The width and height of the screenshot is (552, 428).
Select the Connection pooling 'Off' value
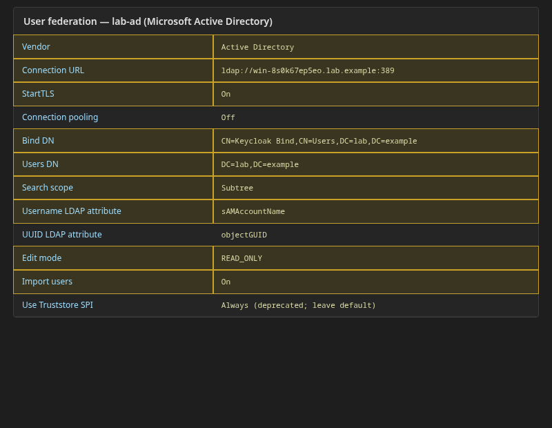228,117
